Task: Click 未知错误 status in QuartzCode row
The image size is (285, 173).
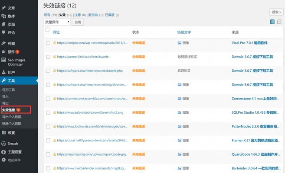Action: pyautogui.click(x=138, y=154)
